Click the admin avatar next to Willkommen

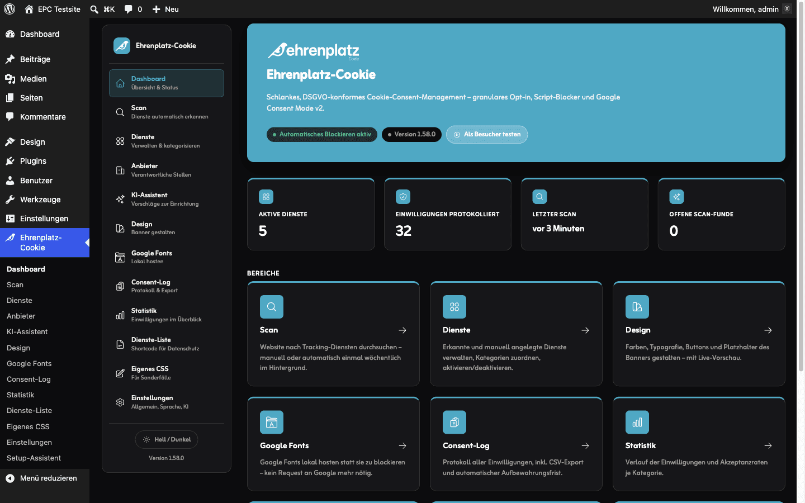click(x=787, y=9)
